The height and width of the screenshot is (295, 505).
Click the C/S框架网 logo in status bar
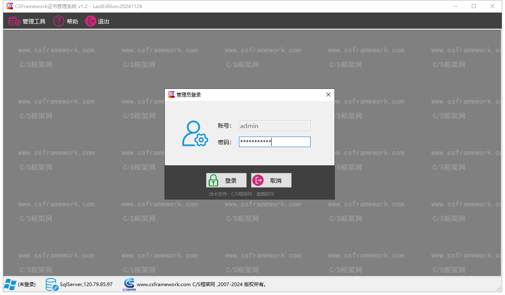coord(129,284)
